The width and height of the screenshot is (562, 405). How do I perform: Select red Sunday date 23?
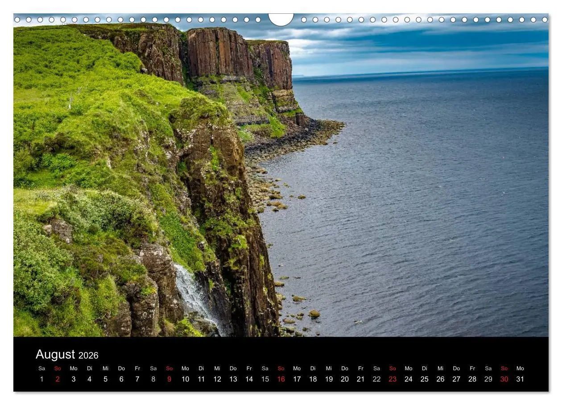393,379
